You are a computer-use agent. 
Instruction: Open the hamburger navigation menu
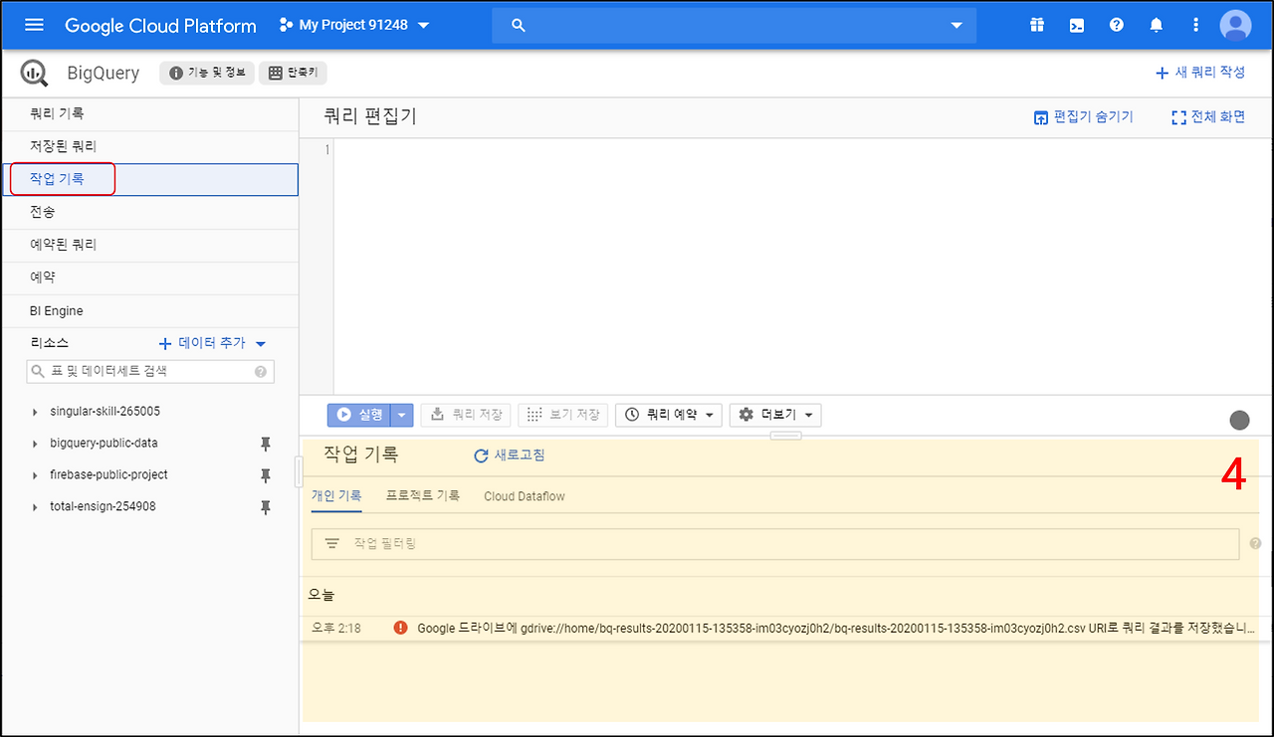34,25
